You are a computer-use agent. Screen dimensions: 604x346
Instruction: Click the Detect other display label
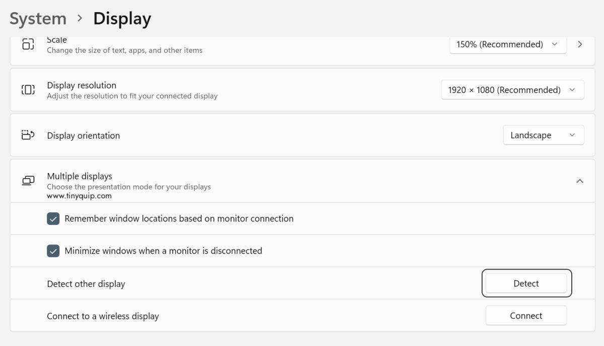(x=86, y=284)
